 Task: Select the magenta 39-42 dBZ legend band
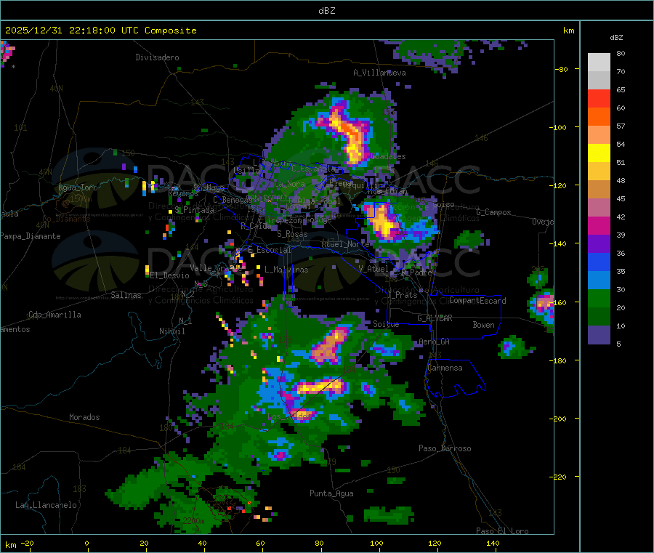pos(599,225)
